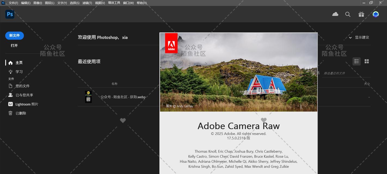The image size is (387, 174).
Task: Open the 选择(S) menu
Action: pos(75,3)
